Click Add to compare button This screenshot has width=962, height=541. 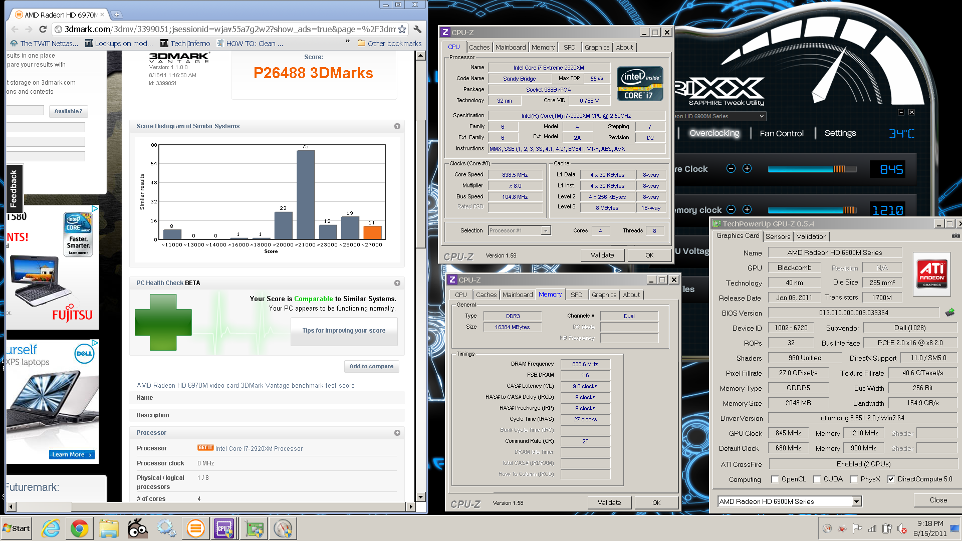pos(371,366)
